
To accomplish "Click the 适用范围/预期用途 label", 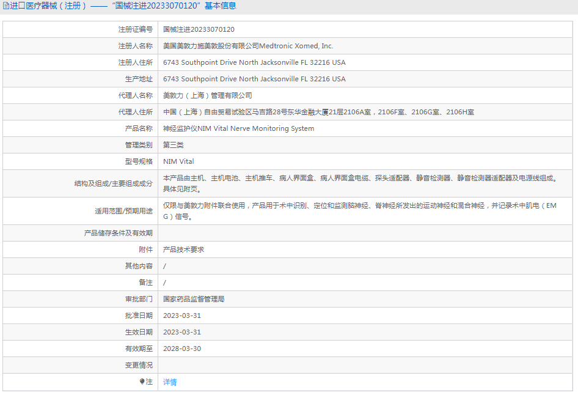I will pyautogui.click(x=123, y=211).
